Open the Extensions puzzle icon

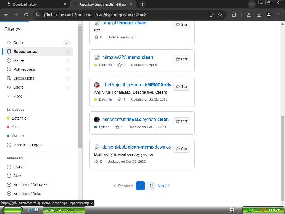click(234, 15)
